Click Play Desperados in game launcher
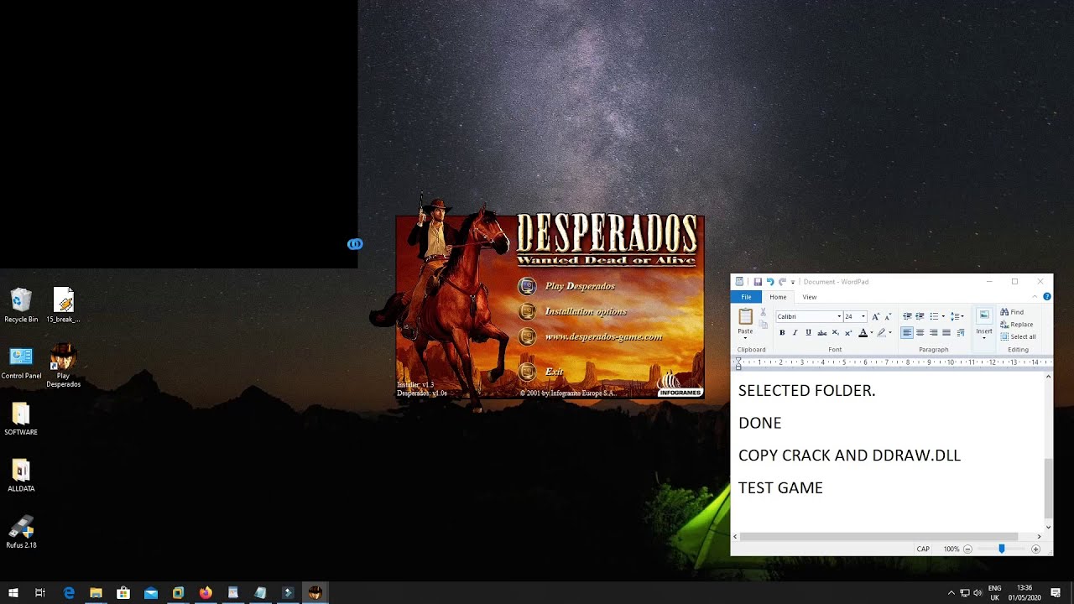 coord(580,286)
